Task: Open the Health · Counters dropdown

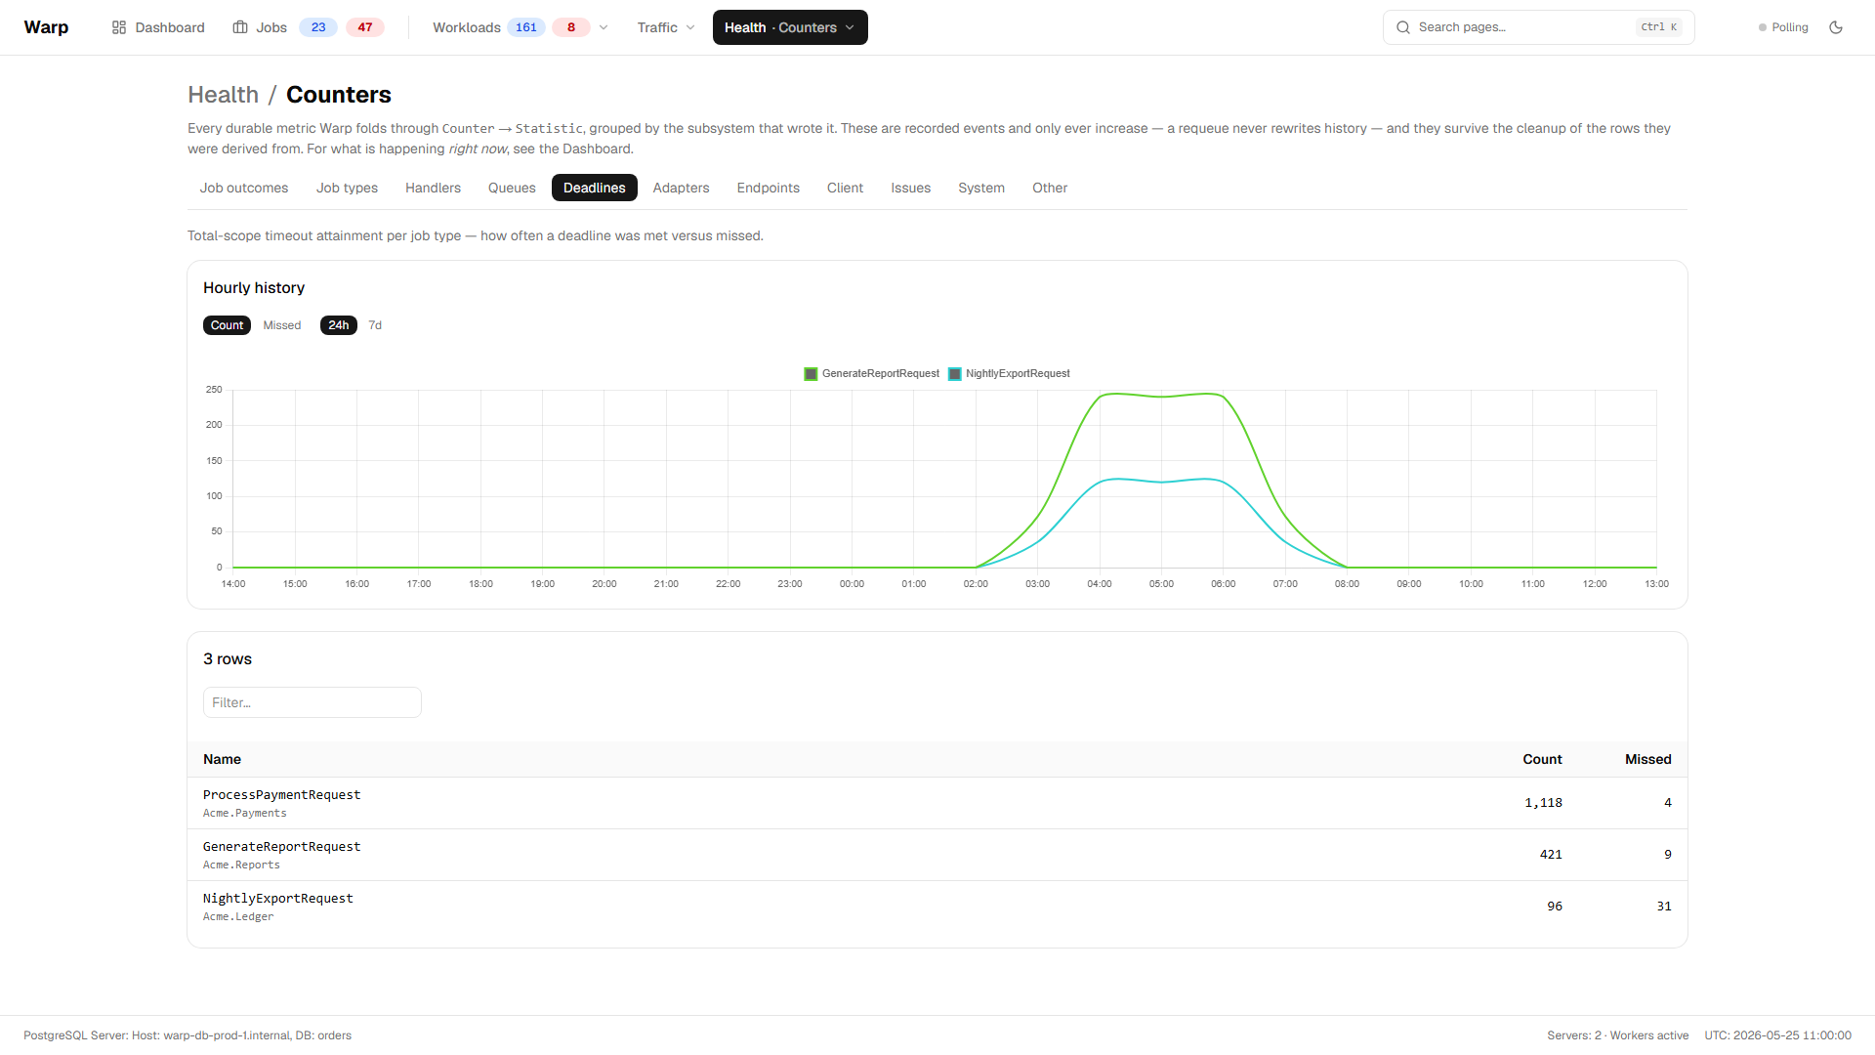Action: point(790,27)
